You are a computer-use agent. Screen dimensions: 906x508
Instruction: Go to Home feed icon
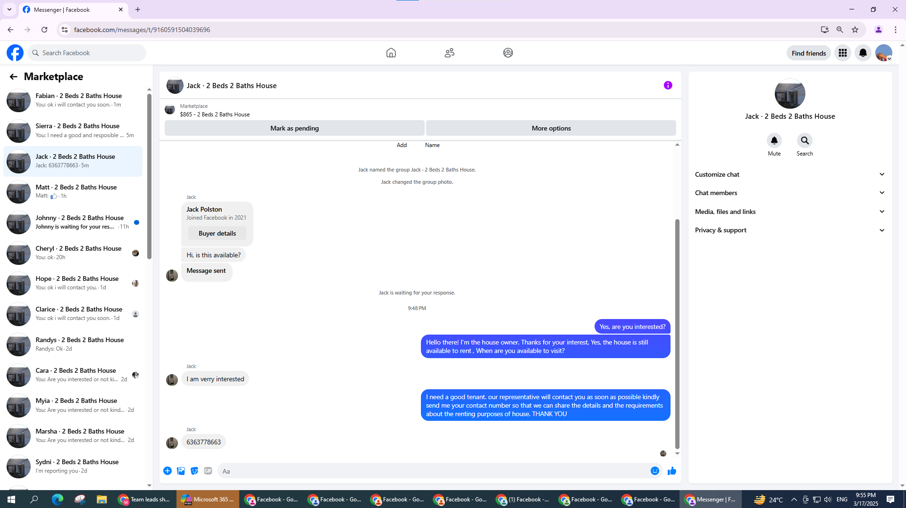(x=391, y=53)
